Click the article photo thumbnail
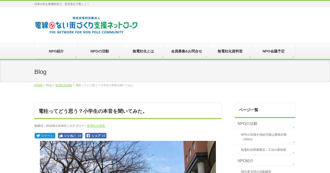 click(128, 157)
